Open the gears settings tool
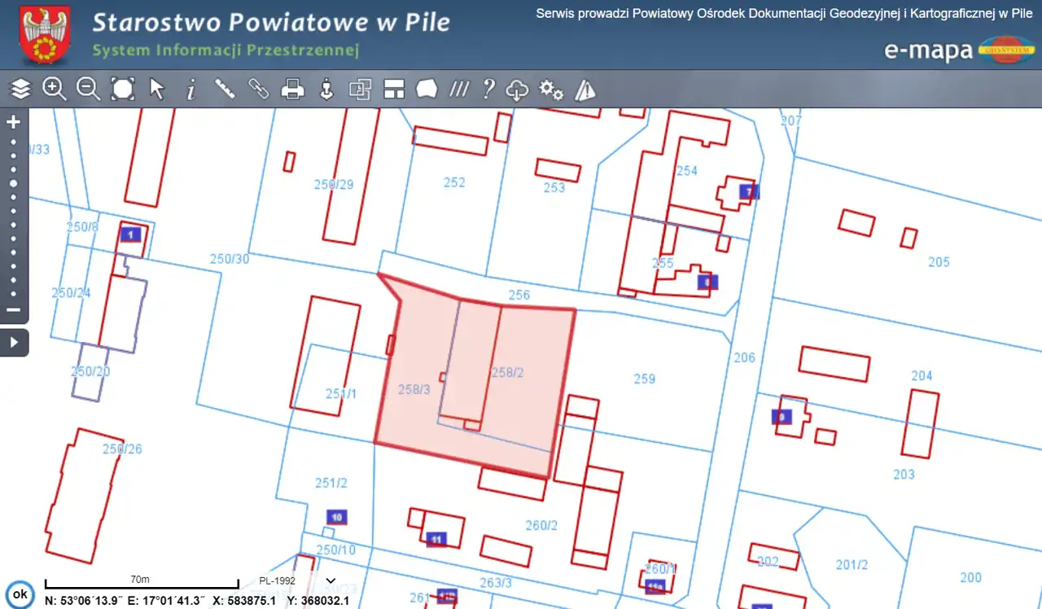This screenshot has height=609, width=1042. coord(551,90)
